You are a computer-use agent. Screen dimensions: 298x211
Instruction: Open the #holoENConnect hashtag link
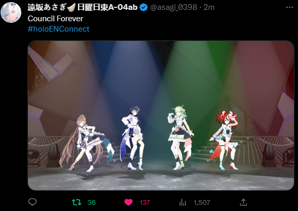[x=59, y=29]
